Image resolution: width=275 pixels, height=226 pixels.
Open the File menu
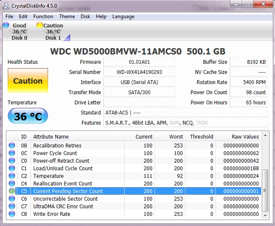pos(9,16)
